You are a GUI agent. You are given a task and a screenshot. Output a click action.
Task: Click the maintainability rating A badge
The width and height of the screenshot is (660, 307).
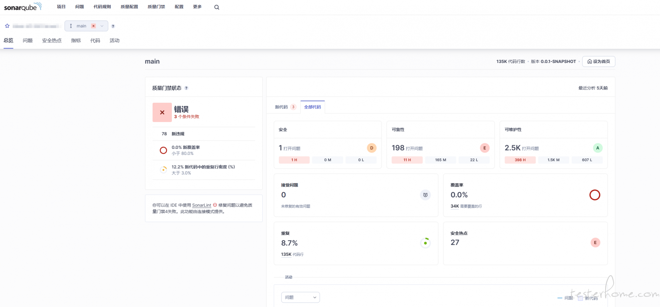[x=597, y=148]
